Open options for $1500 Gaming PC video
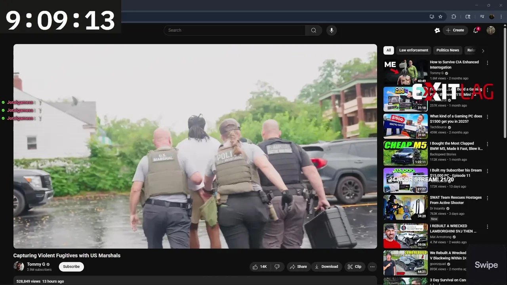 click(x=488, y=117)
